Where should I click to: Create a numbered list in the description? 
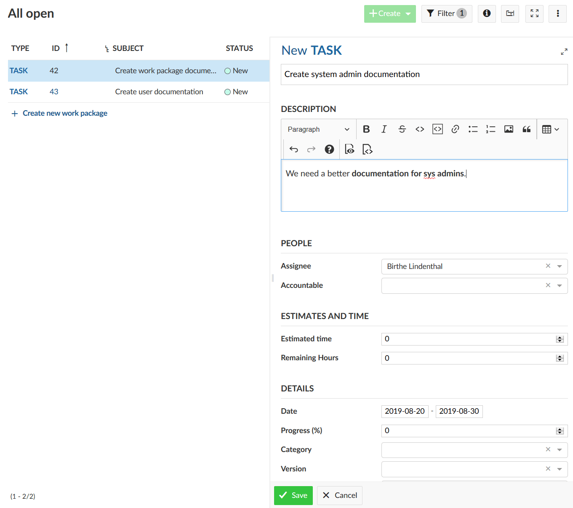490,129
